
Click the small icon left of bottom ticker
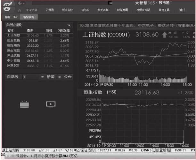[3, 150]
